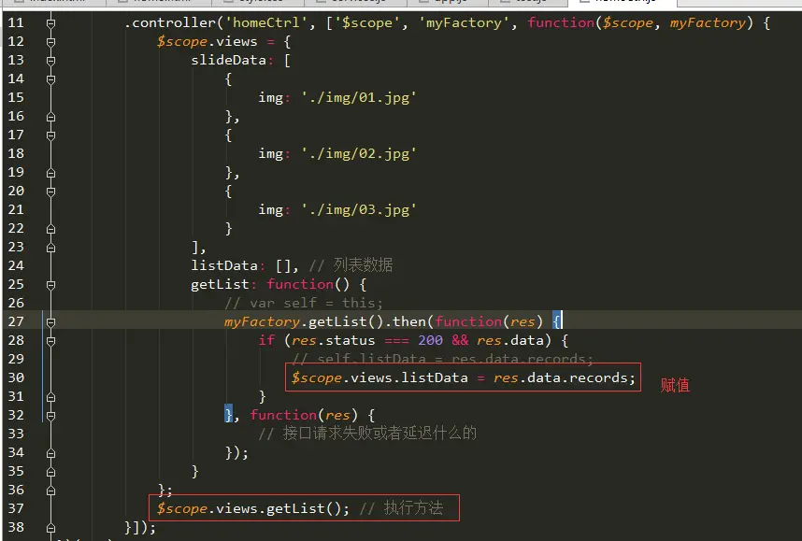Collapse the object block starting at line 14

(50, 79)
